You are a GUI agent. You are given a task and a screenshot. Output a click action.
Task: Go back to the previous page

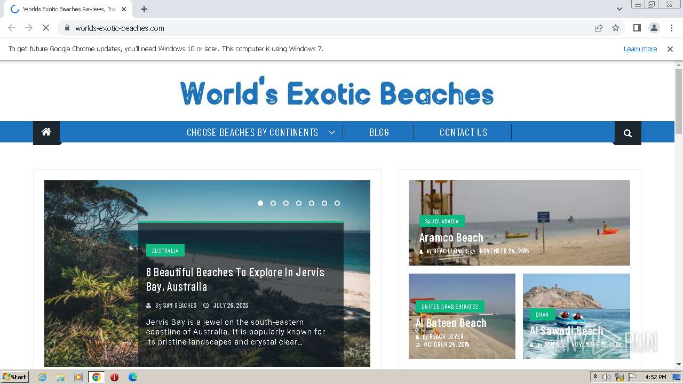coord(12,28)
